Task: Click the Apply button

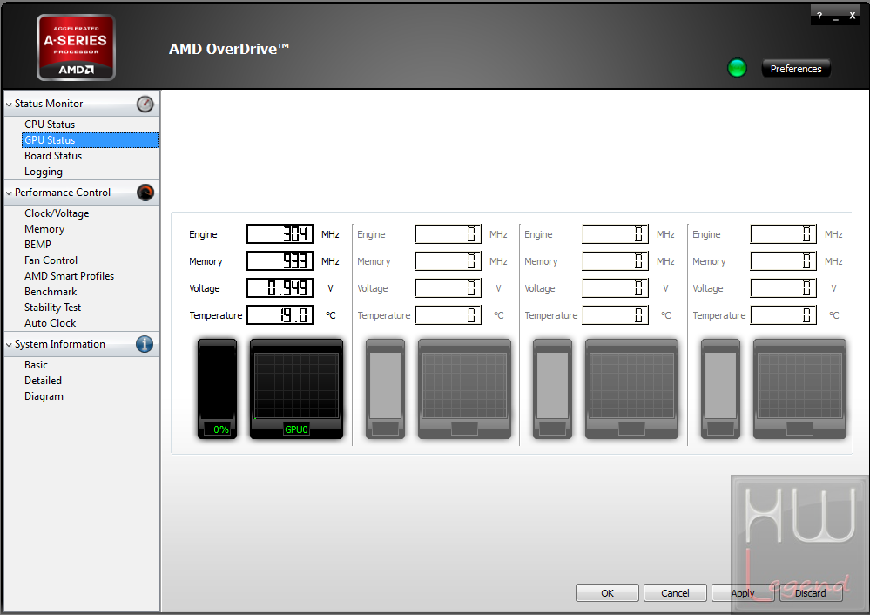Action: (x=742, y=593)
